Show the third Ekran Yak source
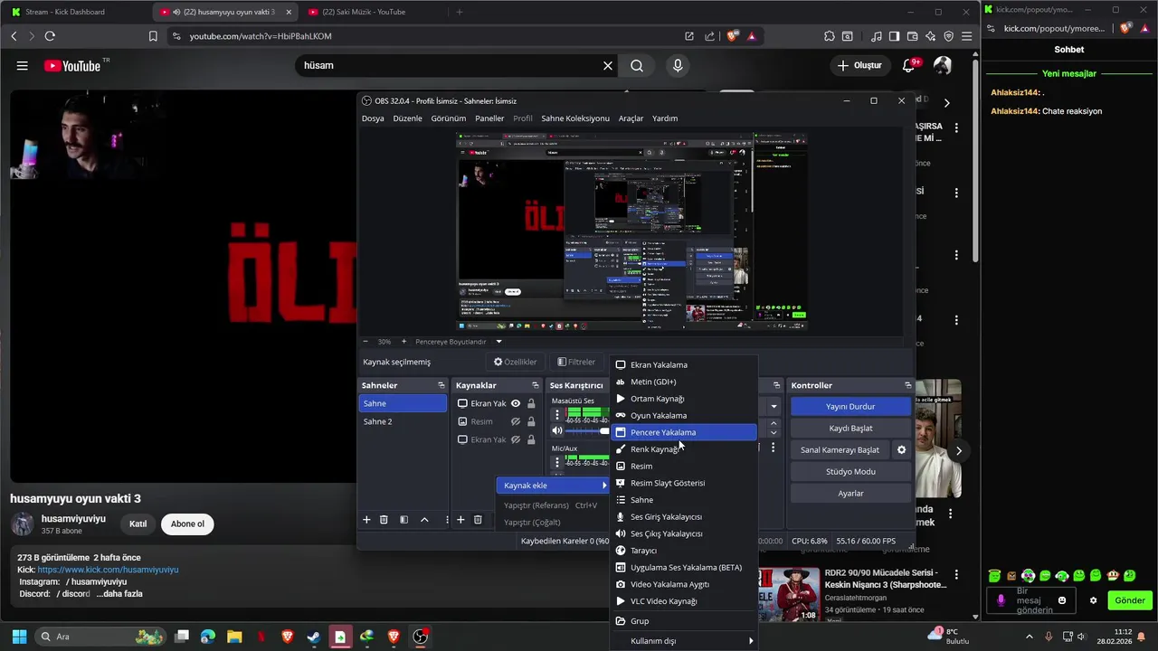This screenshot has height=651, width=1158. click(x=516, y=440)
